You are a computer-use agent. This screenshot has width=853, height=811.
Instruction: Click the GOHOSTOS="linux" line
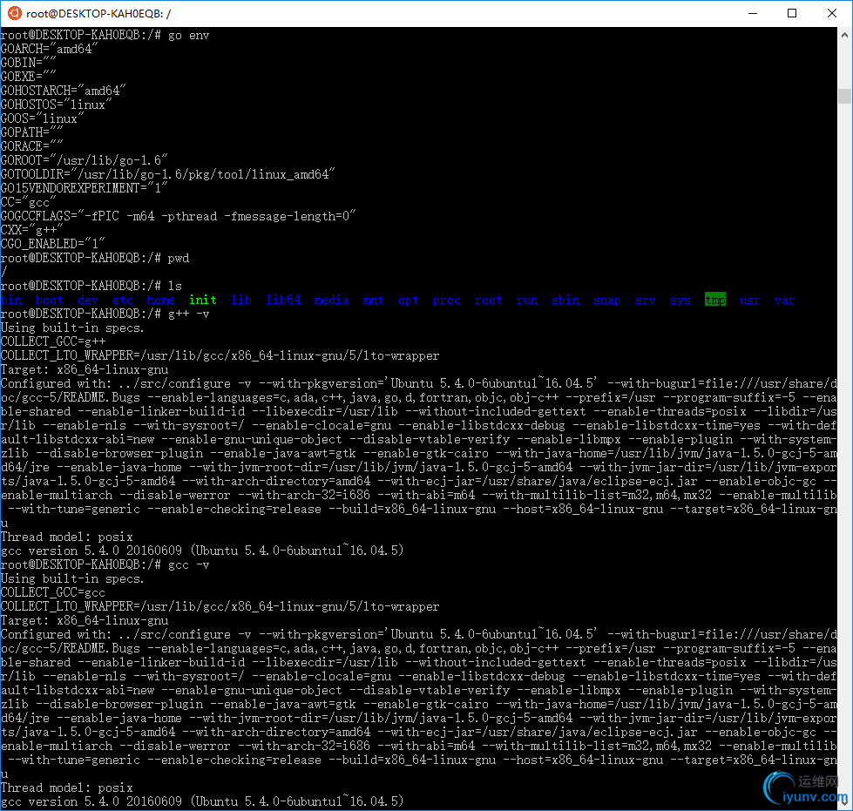point(56,105)
